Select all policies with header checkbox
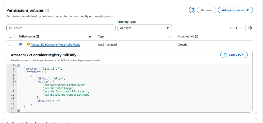The height and width of the screenshot is (123, 263). tap(10, 36)
